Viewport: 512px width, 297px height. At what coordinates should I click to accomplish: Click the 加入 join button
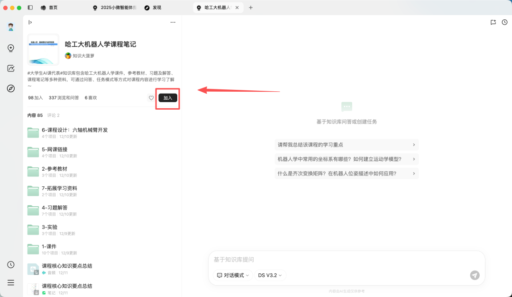(167, 98)
